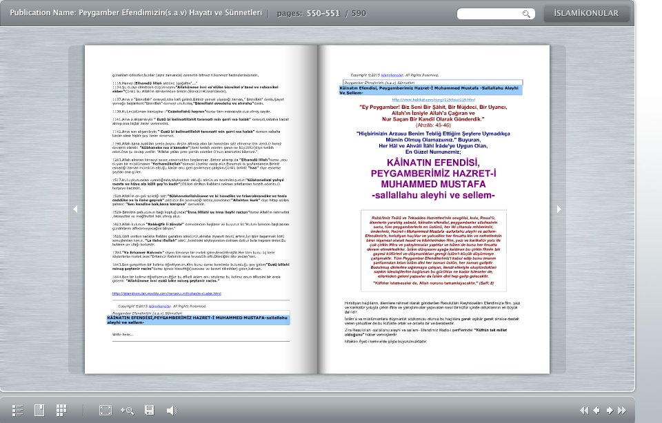The width and height of the screenshot is (662, 423).
Task: Toggle the sound speaker icon
Action: (x=171, y=410)
